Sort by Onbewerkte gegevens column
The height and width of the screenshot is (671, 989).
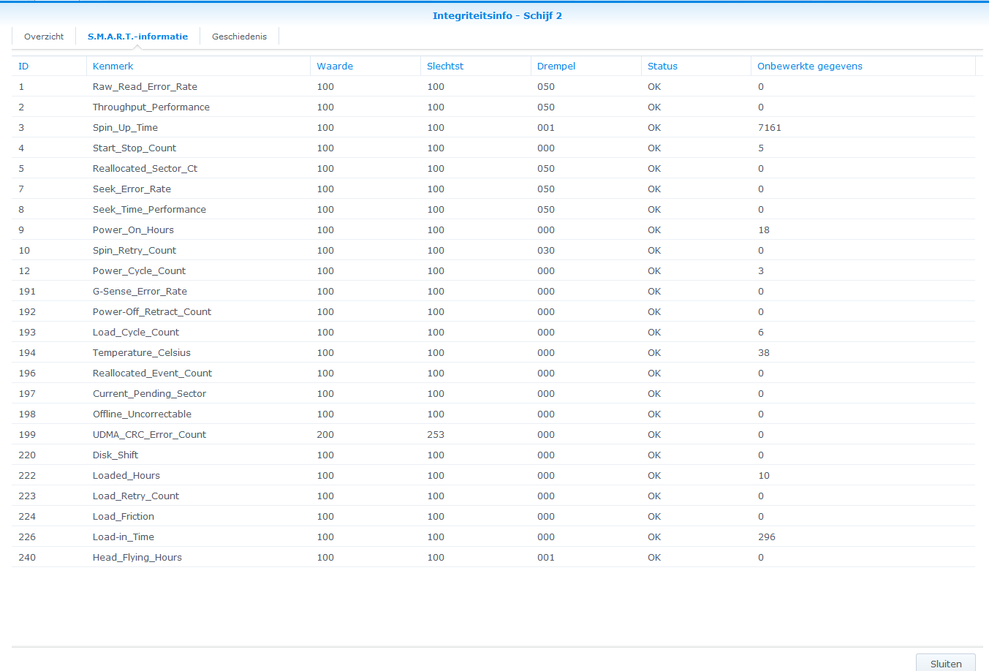pyautogui.click(x=809, y=67)
